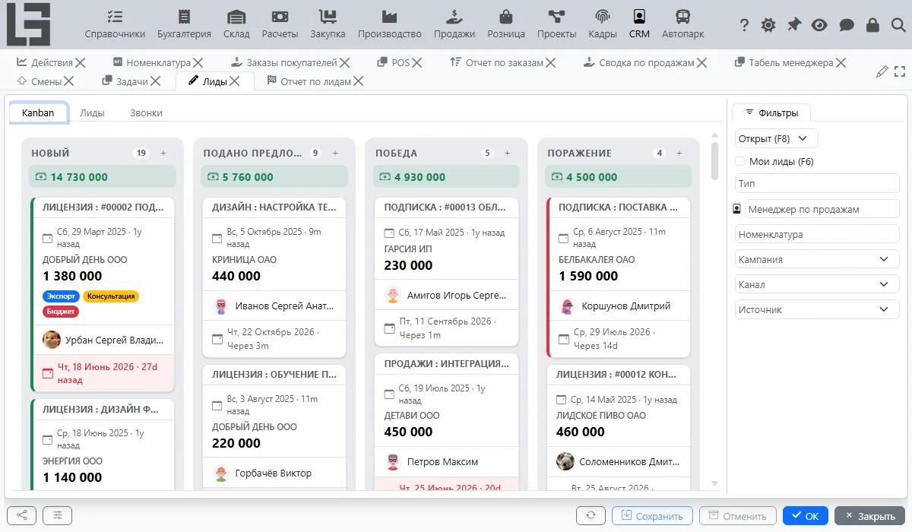Click the Бюджет tag

point(61,311)
